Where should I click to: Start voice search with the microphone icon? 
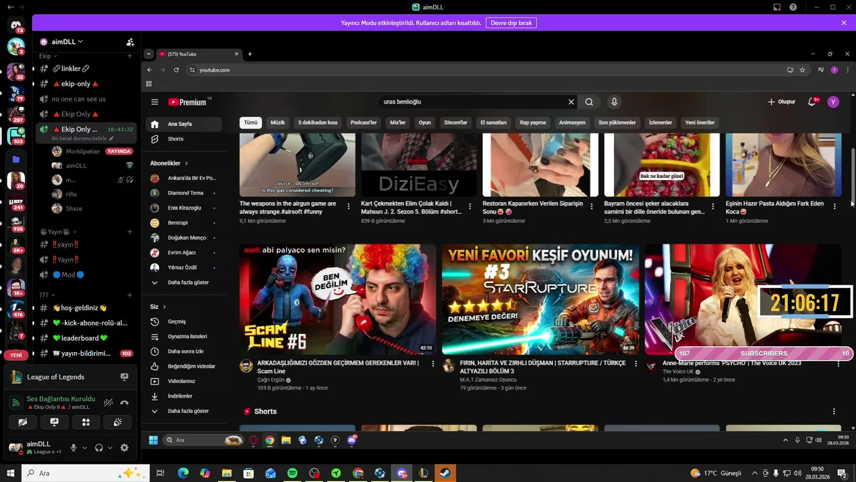pyautogui.click(x=614, y=102)
